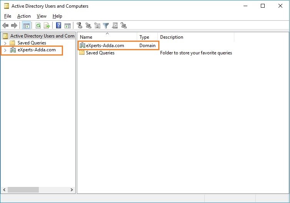Open the View menu

(41, 16)
